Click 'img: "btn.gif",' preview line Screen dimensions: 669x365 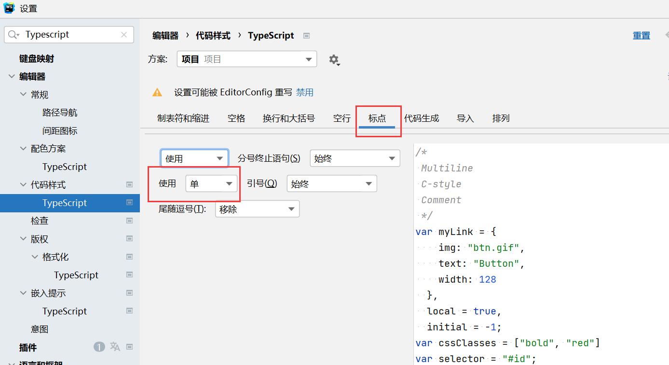pos(481,248)
